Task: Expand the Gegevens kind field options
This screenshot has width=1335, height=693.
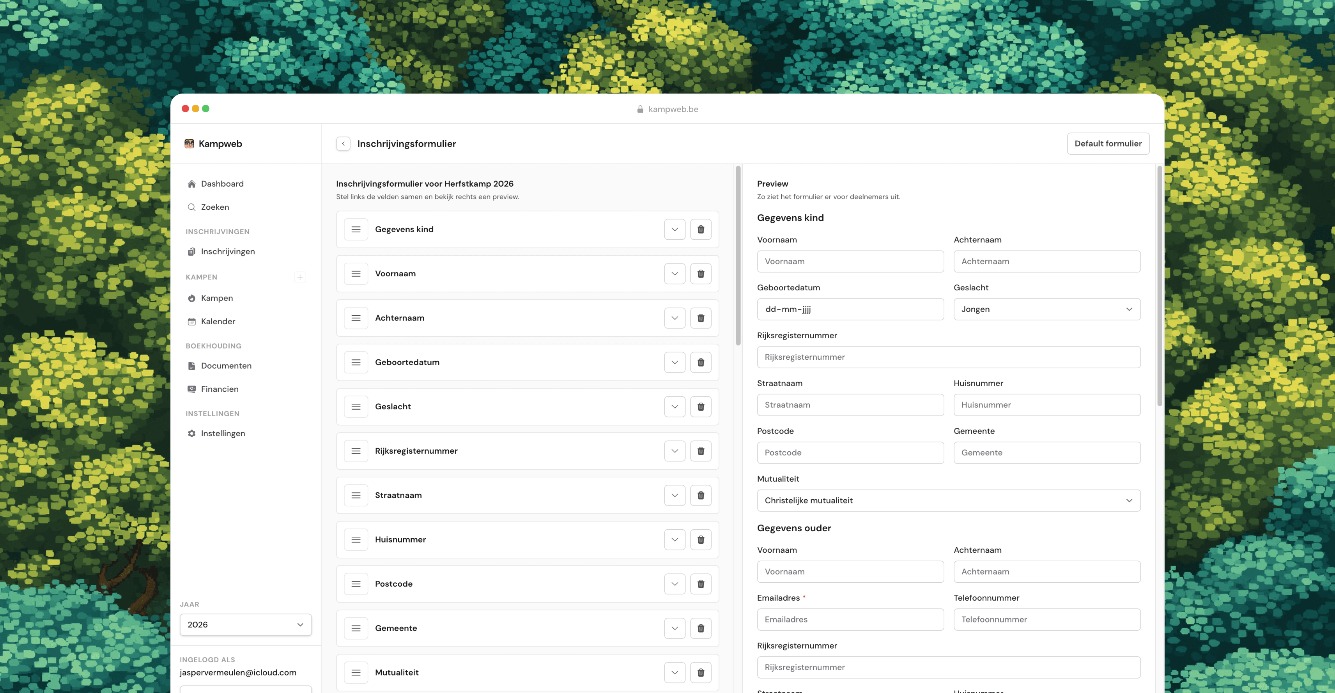Action: pos(674,229)
